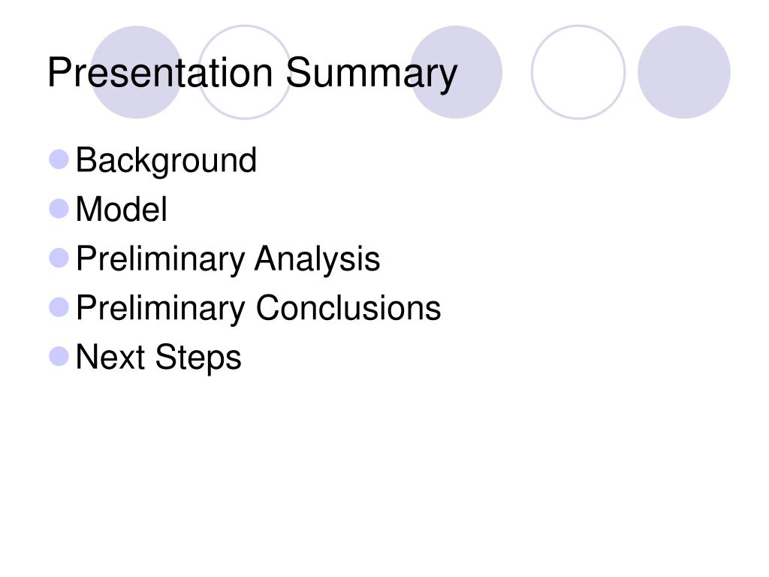This screenshot has width=769, height=577.
Task: Click the Preliminary Analysis line
Action: 228,259
